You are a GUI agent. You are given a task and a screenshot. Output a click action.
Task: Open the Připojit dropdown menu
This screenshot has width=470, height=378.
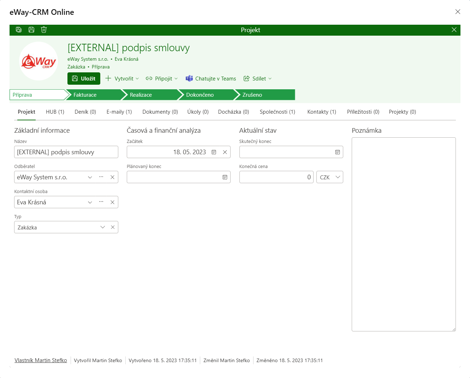[162, 78]
